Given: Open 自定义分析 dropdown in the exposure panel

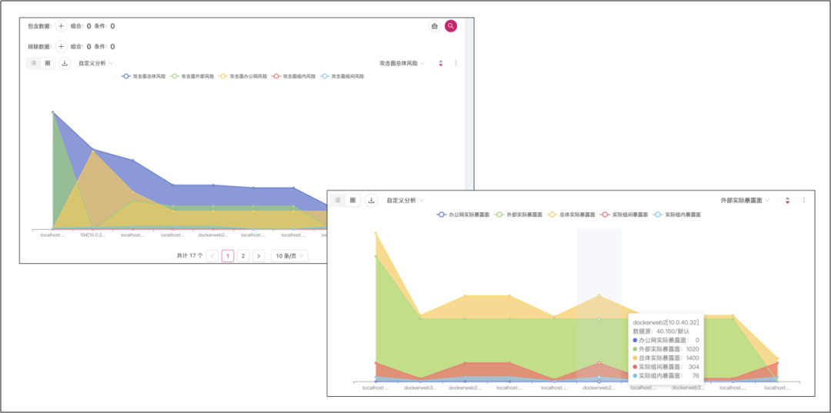Looking at the screenshot, I should pyautogui.click(x=405, y=201).
